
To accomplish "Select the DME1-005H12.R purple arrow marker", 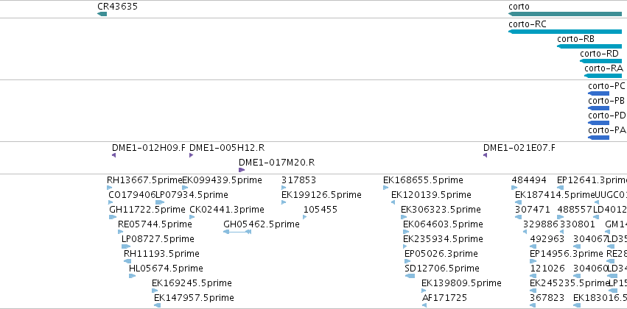I will (191, 155).
